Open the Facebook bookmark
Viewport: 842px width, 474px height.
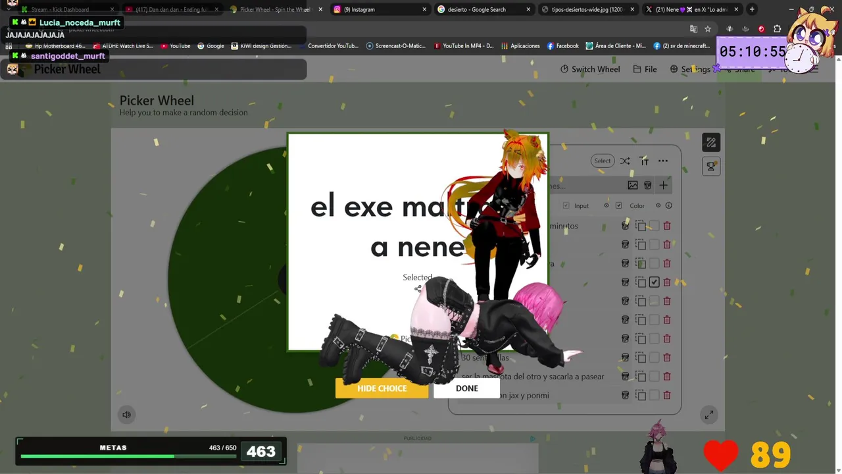[x=562, y=46]
